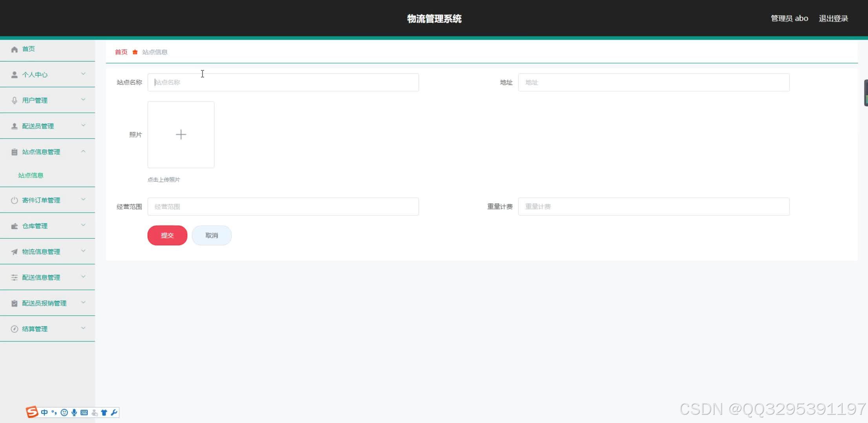Expand the 物流信息管理 menu chevron
This screenshot has height=423, width=868.
tap(83, 251)
